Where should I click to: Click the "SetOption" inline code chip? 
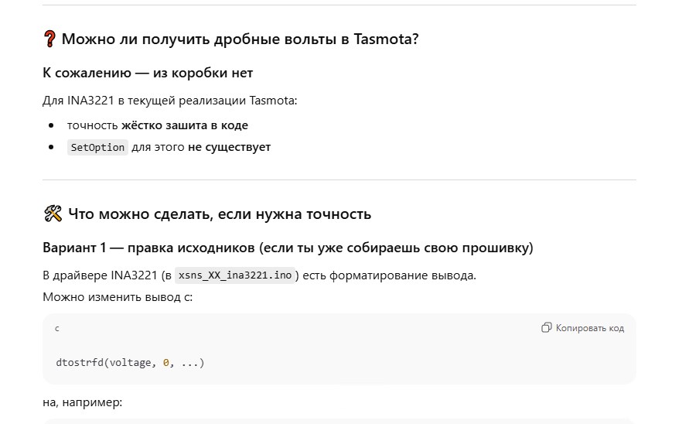(97, 147)
